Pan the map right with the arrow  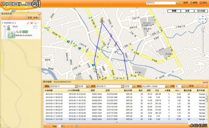tap(205, 19)
